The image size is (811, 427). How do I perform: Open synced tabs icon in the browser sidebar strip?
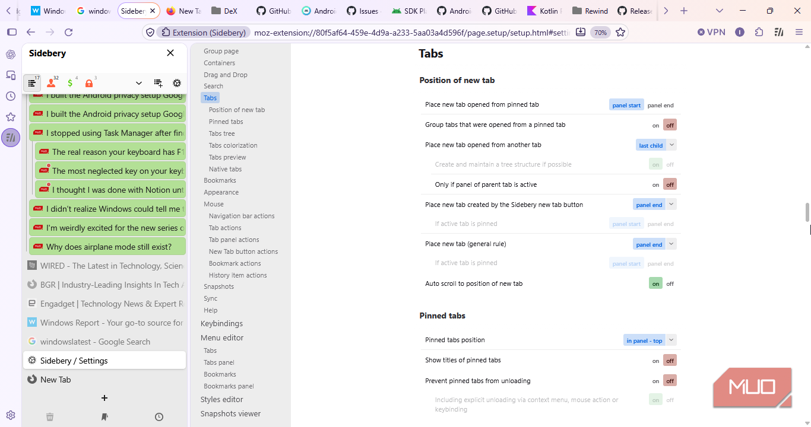click(x=11, y=75)
